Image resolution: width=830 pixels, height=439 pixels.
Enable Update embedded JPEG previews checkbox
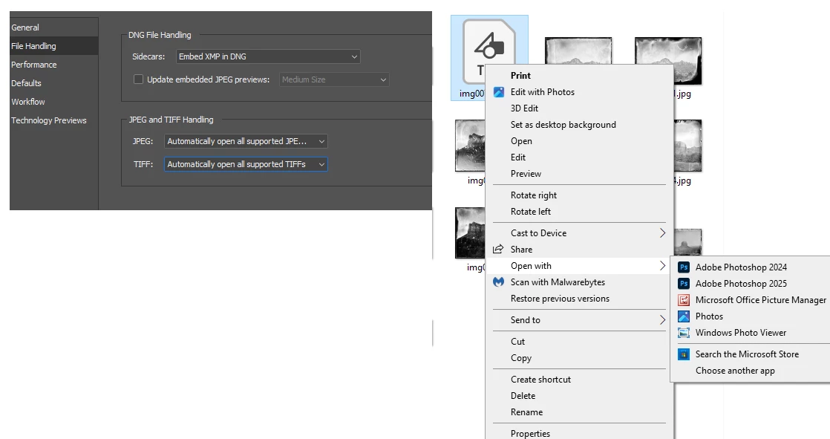tap(138, 79)
